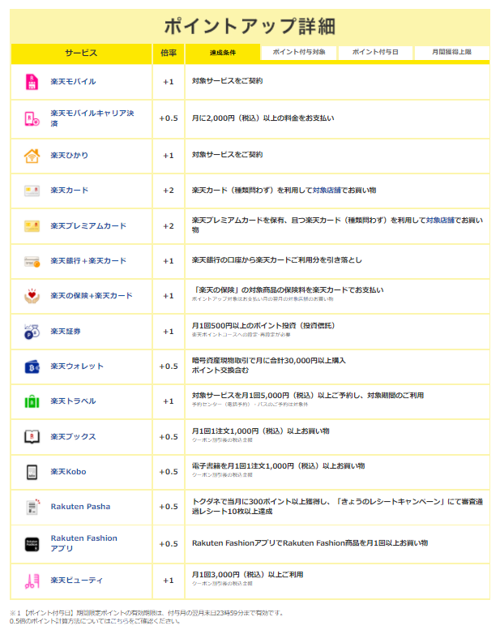Screen dimensions: 500x630
Task: Click the 楽天証券 money bag icon
Action: [x=32, y=332]
